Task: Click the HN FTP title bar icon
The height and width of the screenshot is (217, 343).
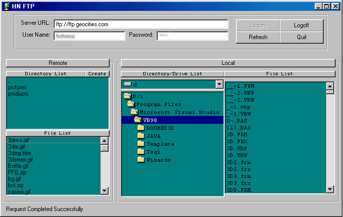Action: coord(6,6)
